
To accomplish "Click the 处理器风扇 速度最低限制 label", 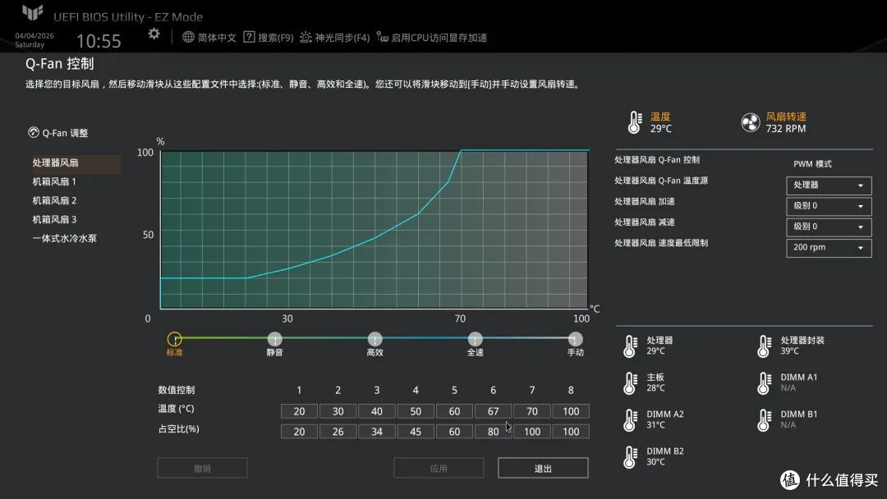I will tap(661, 243).
